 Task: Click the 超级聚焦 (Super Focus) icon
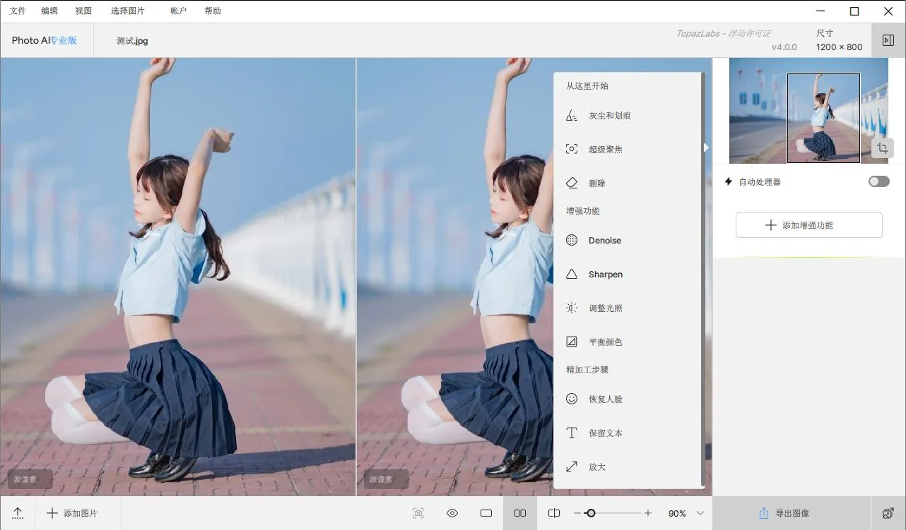[572, 150]
